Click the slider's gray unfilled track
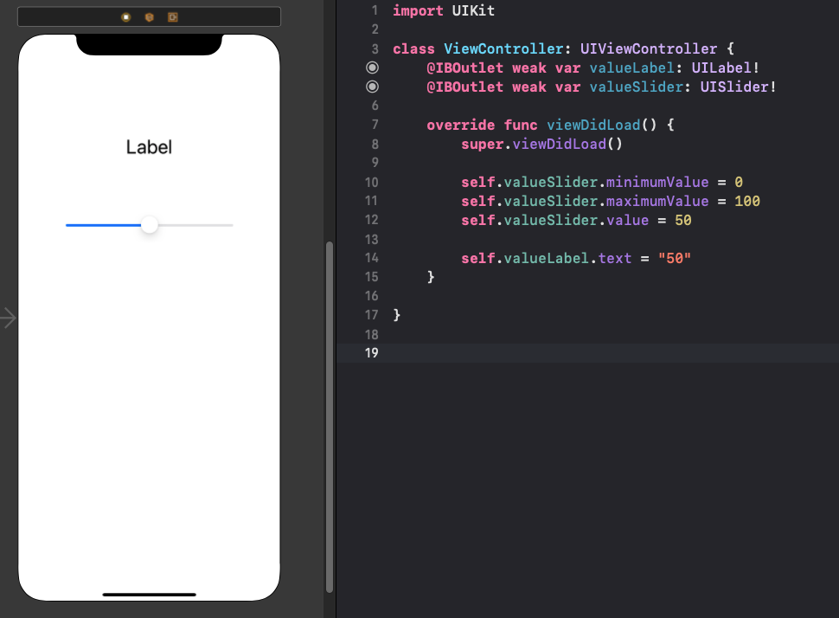Viewport: 839px width, 618px height. [195, 225]
